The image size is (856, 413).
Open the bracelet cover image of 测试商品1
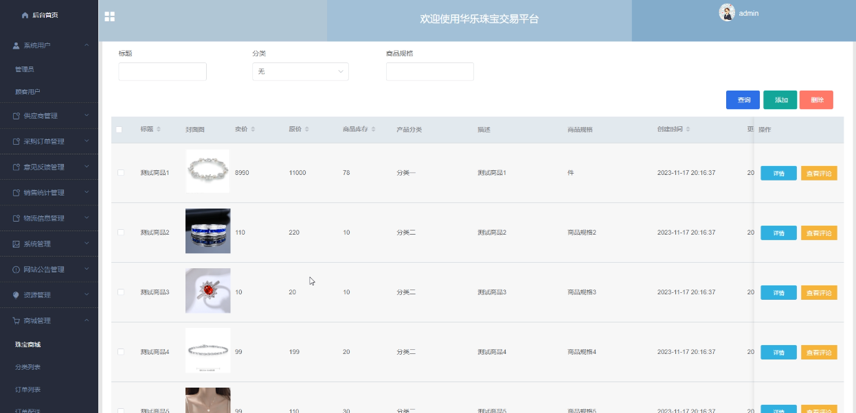207,172
